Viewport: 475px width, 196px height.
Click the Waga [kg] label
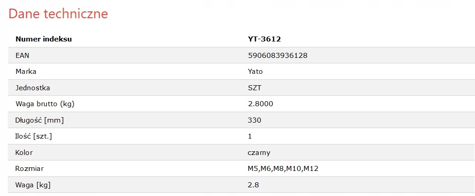[x=33, y=185]
